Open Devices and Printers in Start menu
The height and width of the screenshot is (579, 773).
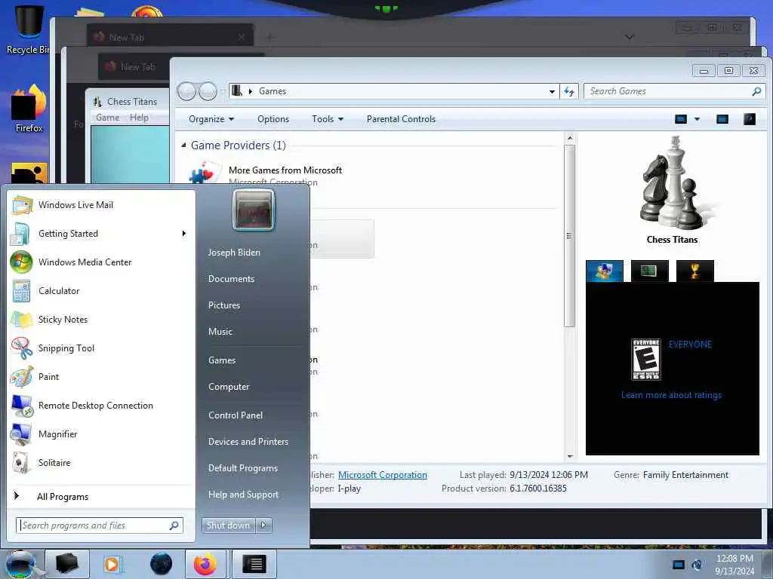(248, 442)
